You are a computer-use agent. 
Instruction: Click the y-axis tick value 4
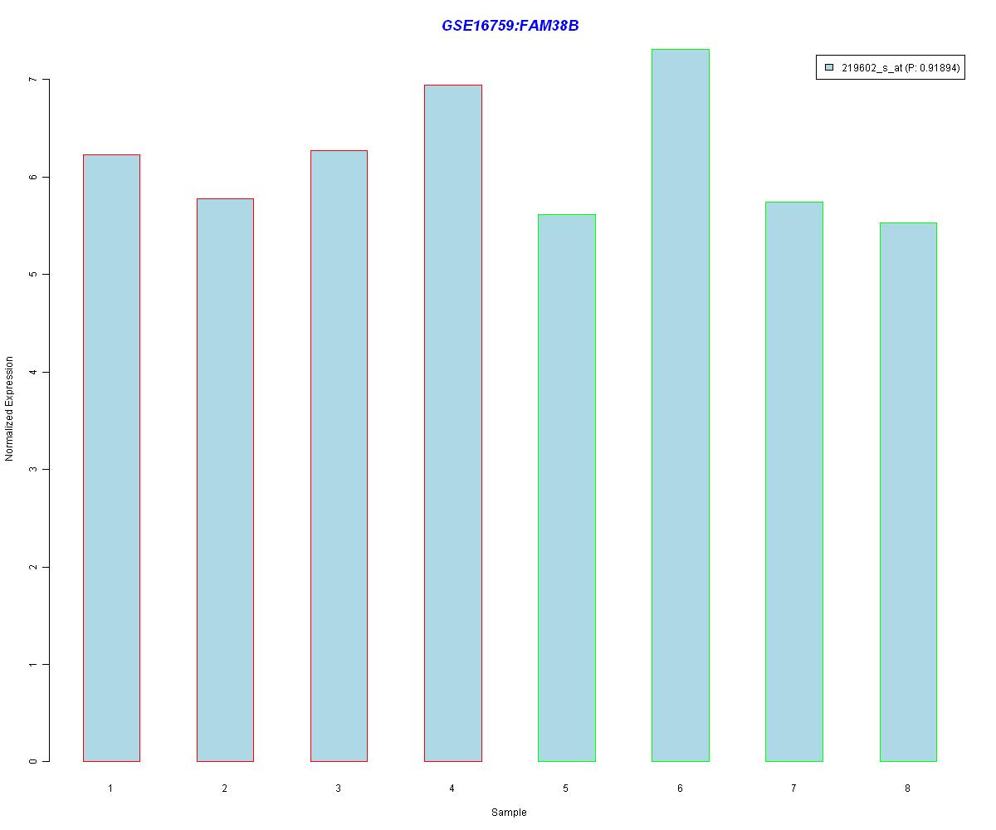click(32, 372)
